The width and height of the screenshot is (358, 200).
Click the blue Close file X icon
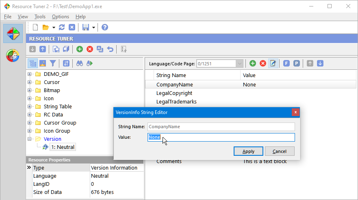coord(72,27)
